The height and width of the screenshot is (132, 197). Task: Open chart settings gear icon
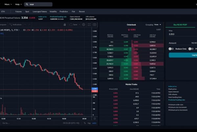pyautogui.click(x=83, y=25)
